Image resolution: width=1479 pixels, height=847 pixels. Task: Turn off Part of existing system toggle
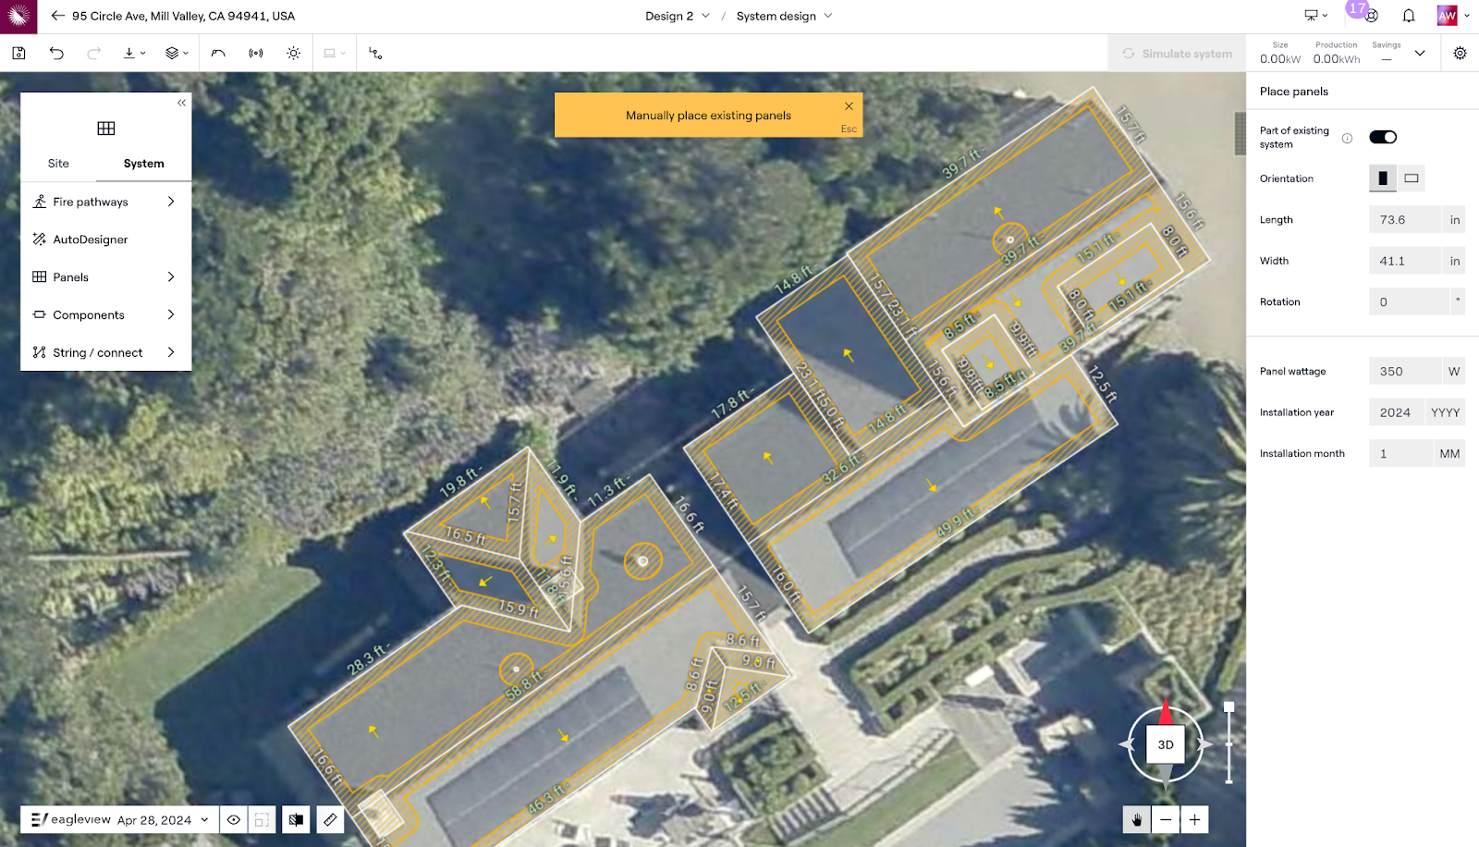[x=1383, y=138]
